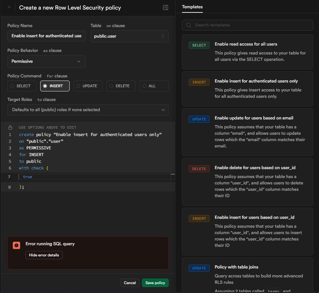Image resolution: width=319 pixels, height=293 pixels.
Task: Click Save policy button
Action: [x=155, y=283]
